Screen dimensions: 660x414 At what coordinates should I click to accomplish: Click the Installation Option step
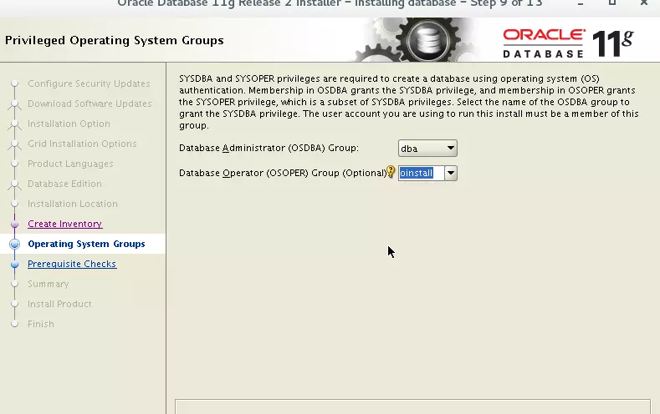(x=69, y=124)
